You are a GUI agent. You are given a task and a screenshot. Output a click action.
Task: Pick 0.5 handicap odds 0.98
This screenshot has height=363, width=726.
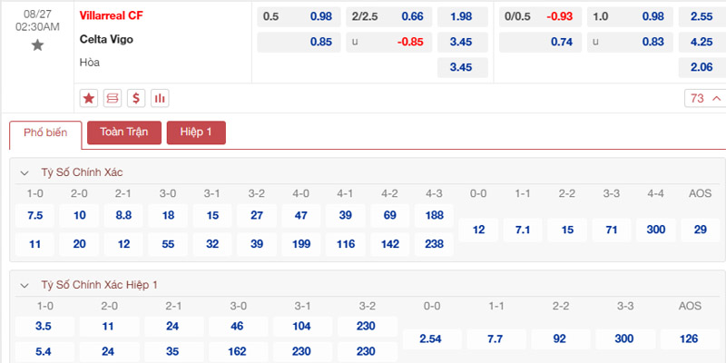320,16
